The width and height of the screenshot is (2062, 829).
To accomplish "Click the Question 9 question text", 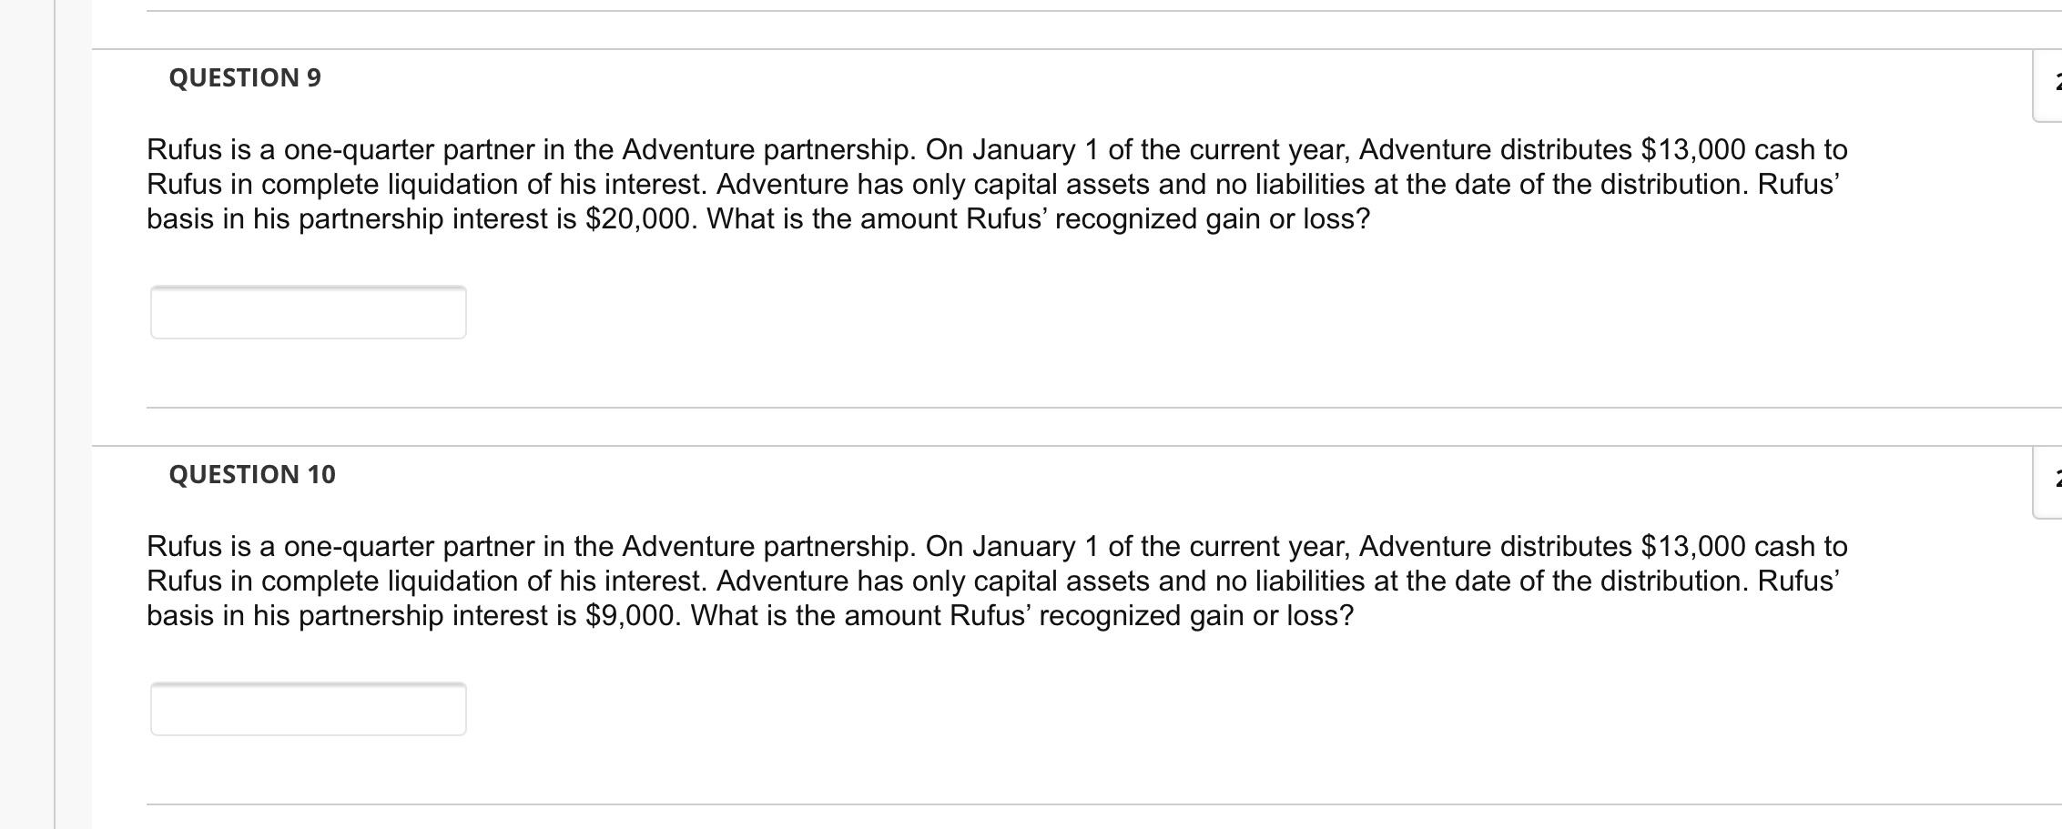I will point(819,182).
